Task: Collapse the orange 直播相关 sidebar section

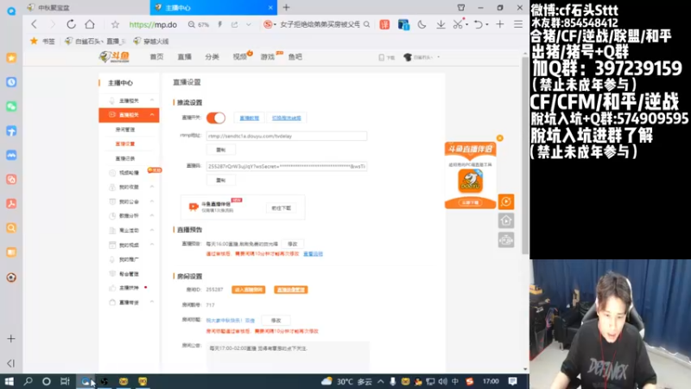Action: pos(152,115)
